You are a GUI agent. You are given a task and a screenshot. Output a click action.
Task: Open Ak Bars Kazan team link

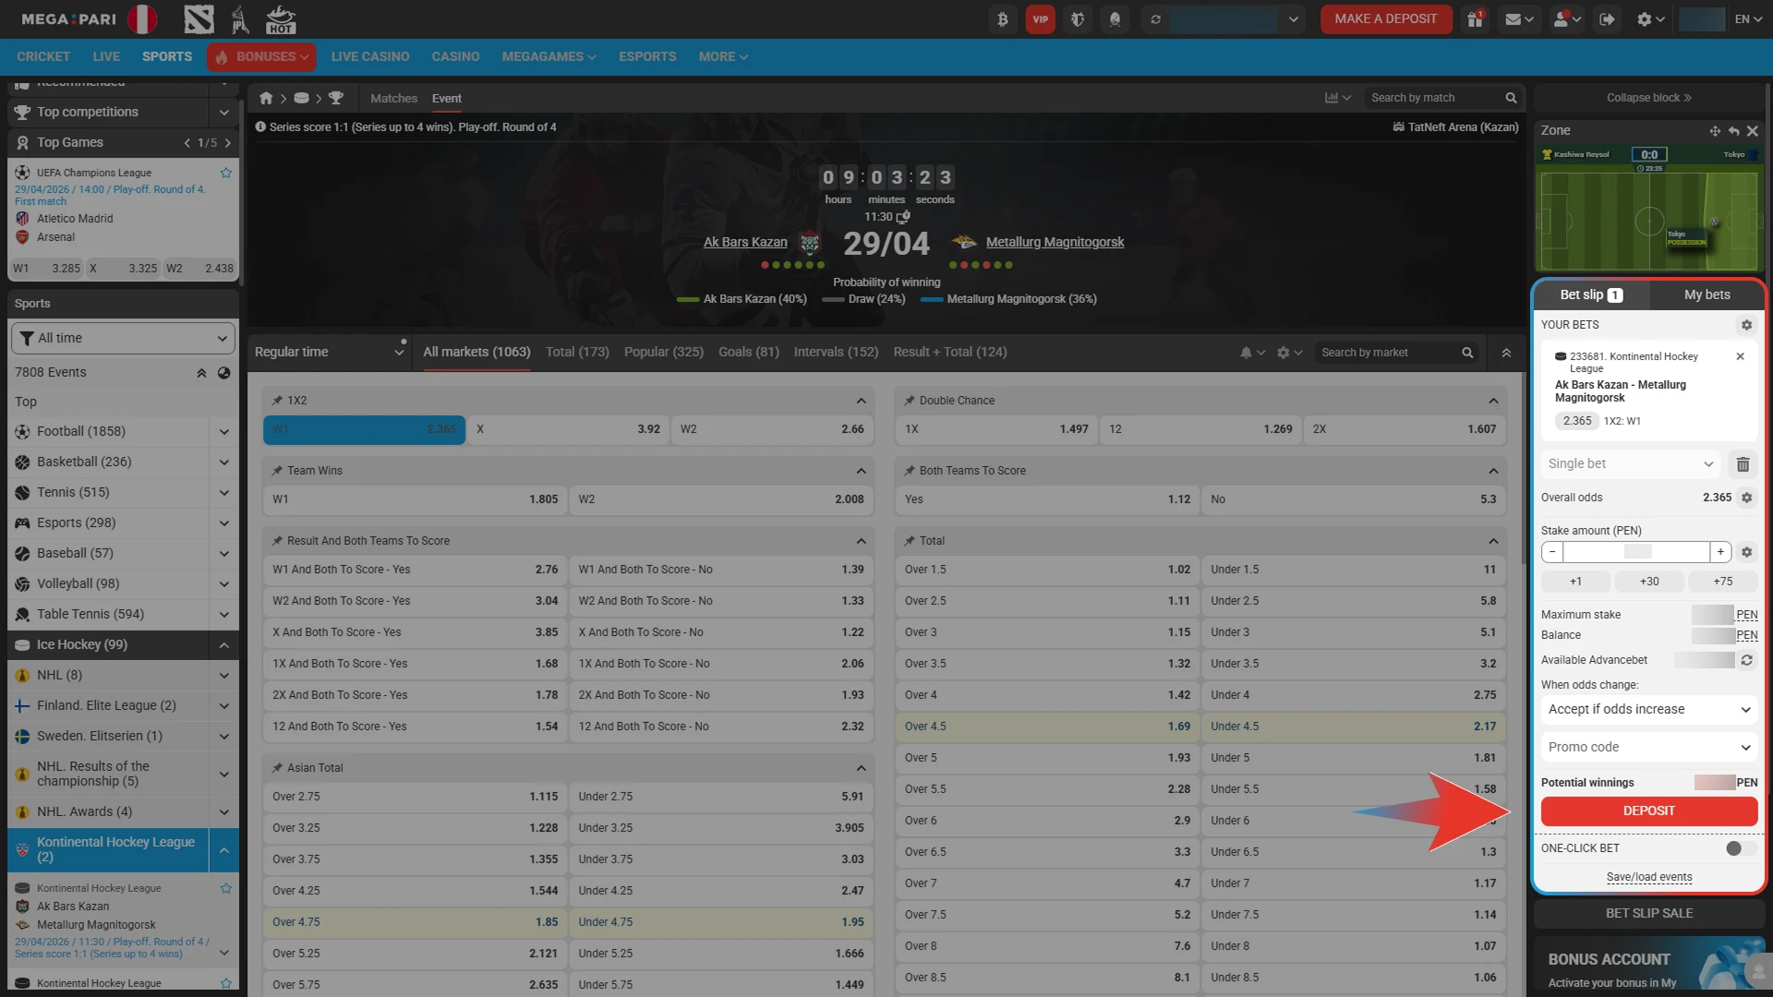(x=745, y=243)
